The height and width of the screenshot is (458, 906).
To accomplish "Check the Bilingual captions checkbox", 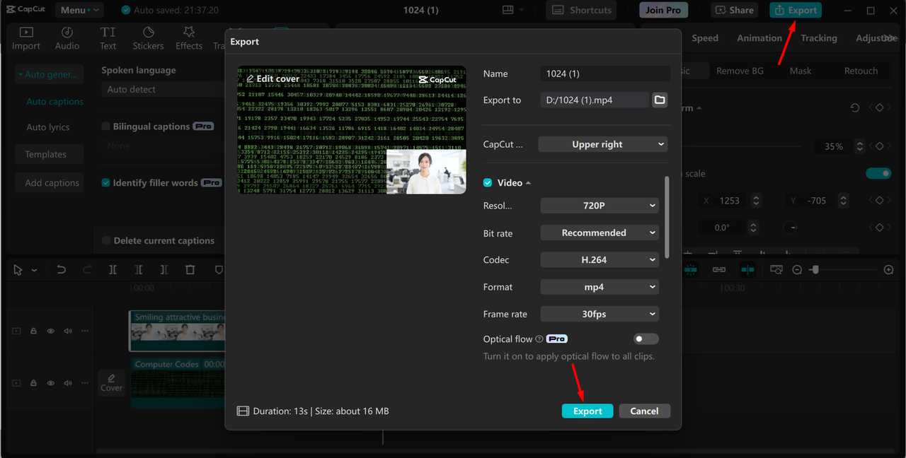I will (x=106, y=127).
